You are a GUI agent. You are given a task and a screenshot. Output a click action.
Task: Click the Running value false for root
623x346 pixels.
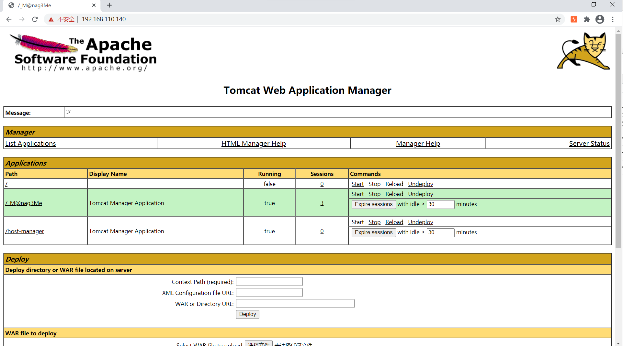click(269, 184)
